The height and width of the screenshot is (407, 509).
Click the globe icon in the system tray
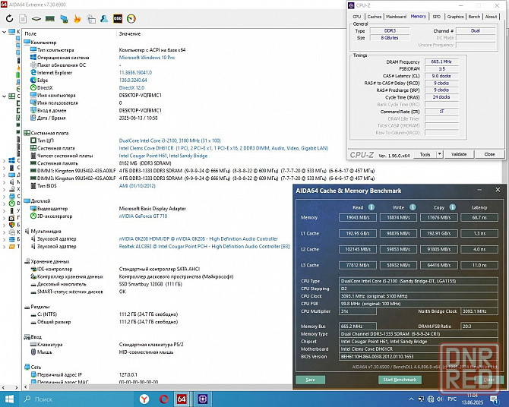tap(431, 399)
